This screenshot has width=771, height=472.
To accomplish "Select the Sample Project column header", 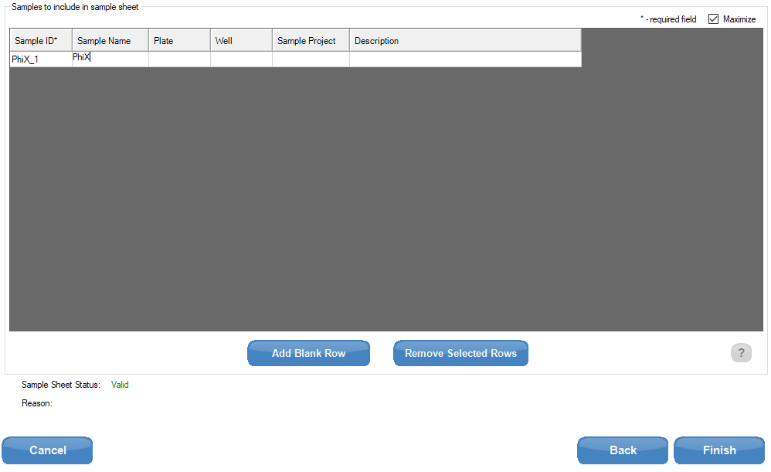I will click(x=311, y=41).
